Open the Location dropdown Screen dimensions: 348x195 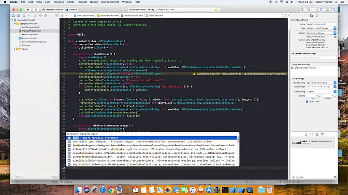point(321,33)
